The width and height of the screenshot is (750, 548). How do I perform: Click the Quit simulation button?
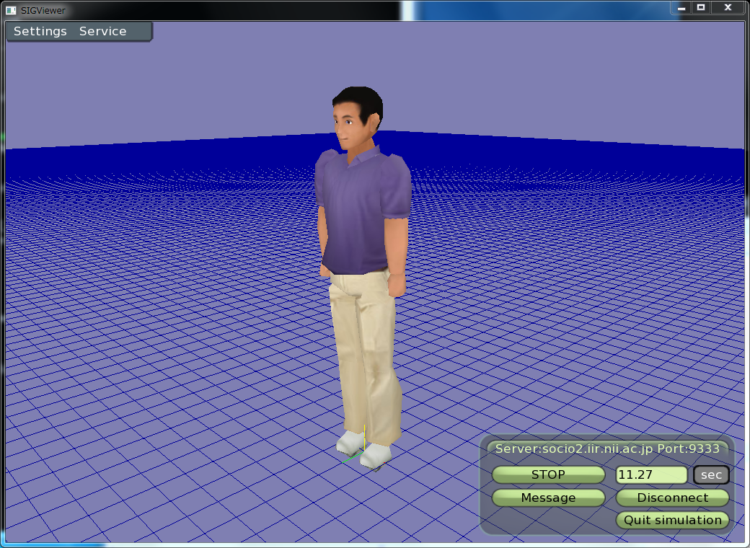672,520
